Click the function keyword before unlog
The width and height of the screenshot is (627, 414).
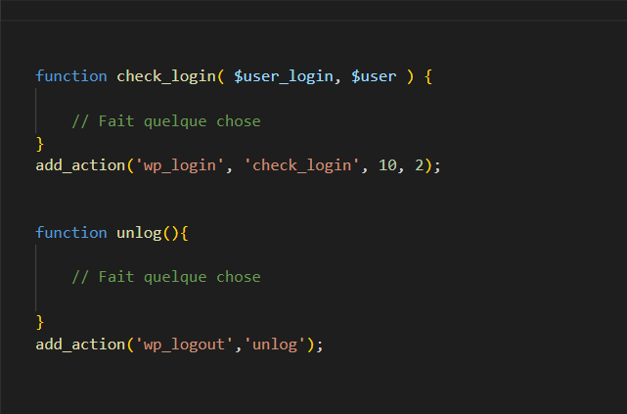[71, 233]
